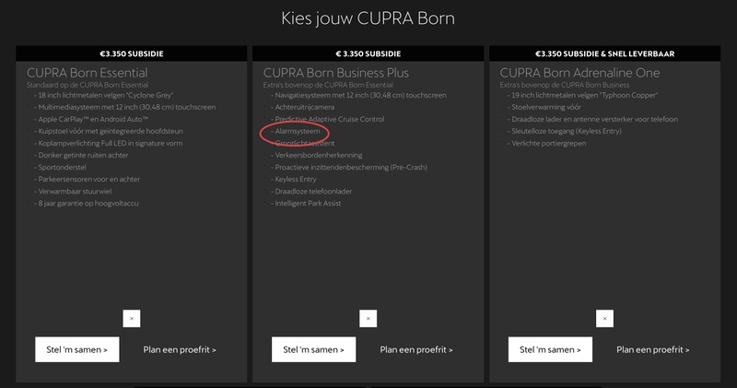This screenshot has height=388, width=737.
Task: Click 'Stel 'm samen' for Adrenaline One
Action: point(550,349)
